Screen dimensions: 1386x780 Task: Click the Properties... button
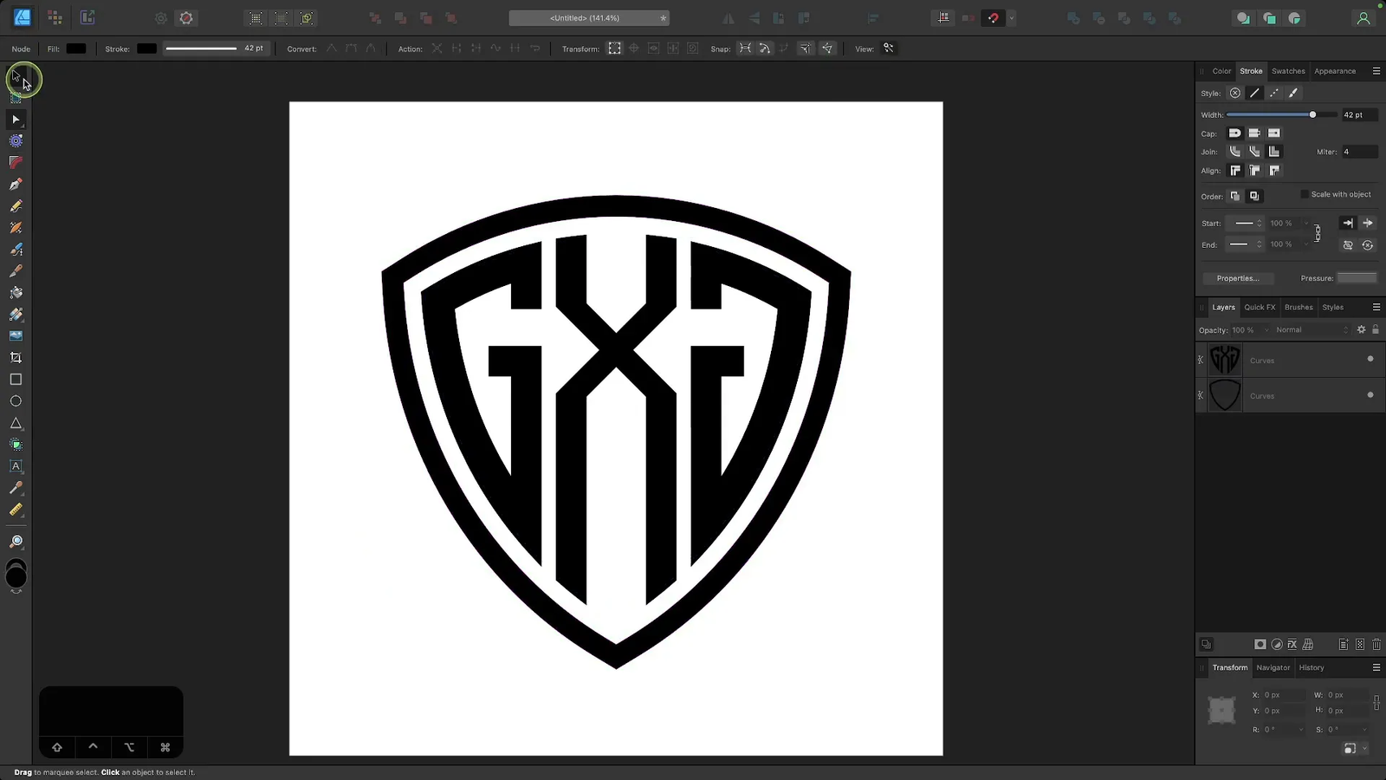1237,278
